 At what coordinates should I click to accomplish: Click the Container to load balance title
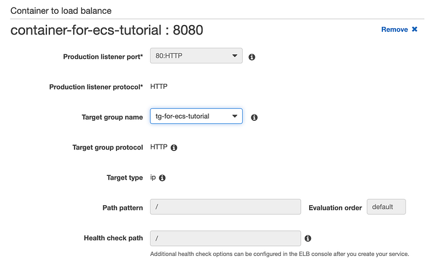[61, 11]
